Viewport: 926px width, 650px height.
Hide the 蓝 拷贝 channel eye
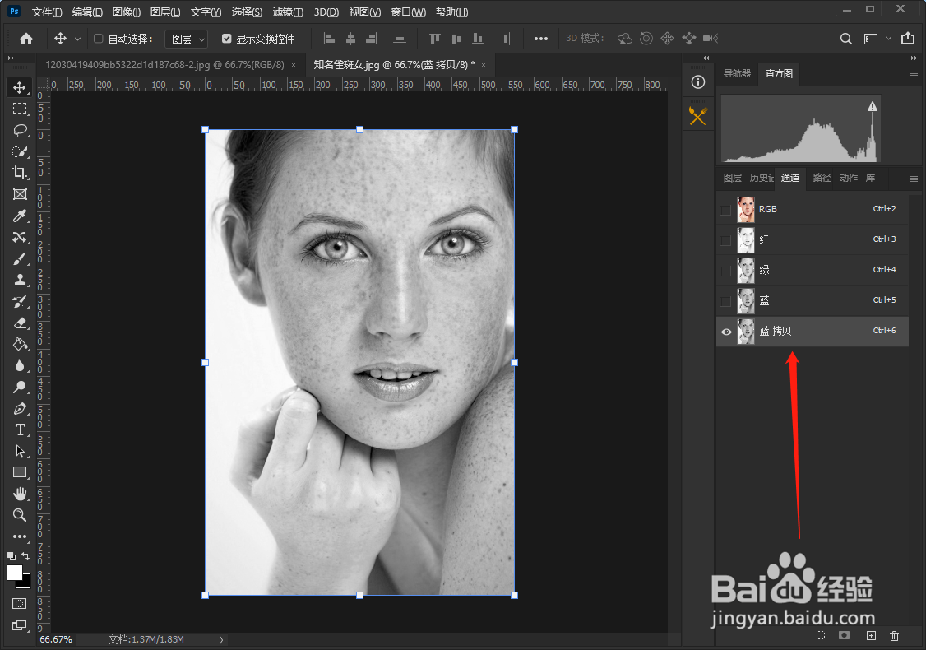point(725,332)
